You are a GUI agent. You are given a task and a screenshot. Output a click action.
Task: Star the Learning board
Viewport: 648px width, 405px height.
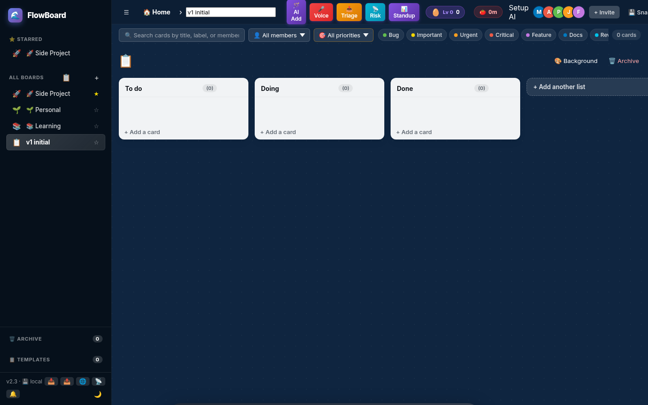[96, 126]
